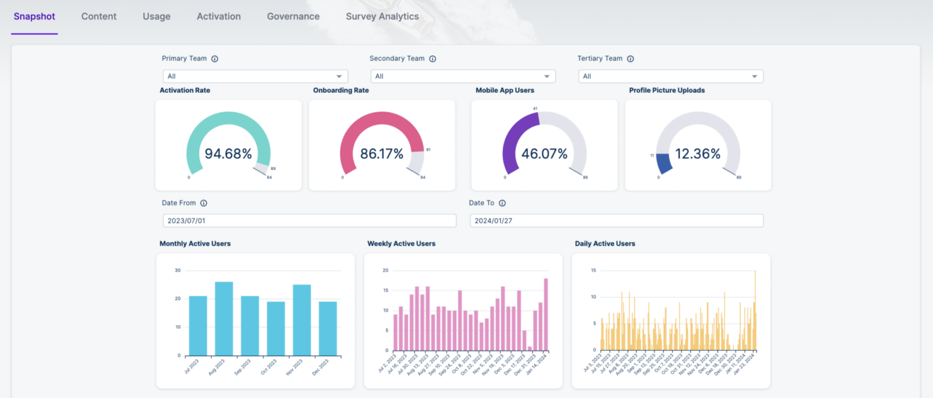Click the info icon next to Date From

[x=203, y=203]
